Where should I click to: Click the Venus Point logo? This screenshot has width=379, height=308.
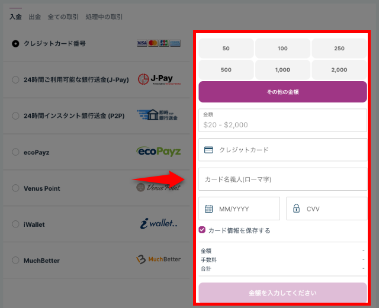158,188
